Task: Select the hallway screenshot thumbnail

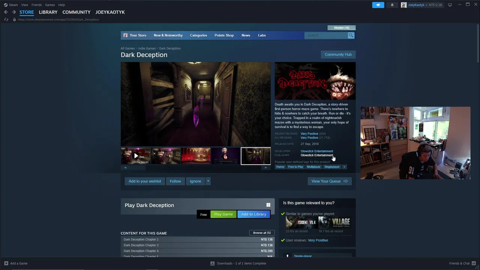Action: point(256,156)
